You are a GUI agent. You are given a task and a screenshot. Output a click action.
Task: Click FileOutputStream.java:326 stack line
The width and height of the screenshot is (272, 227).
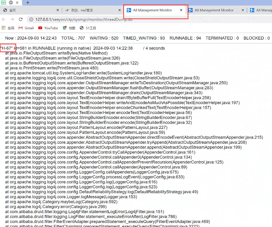(x=63, y=58)
